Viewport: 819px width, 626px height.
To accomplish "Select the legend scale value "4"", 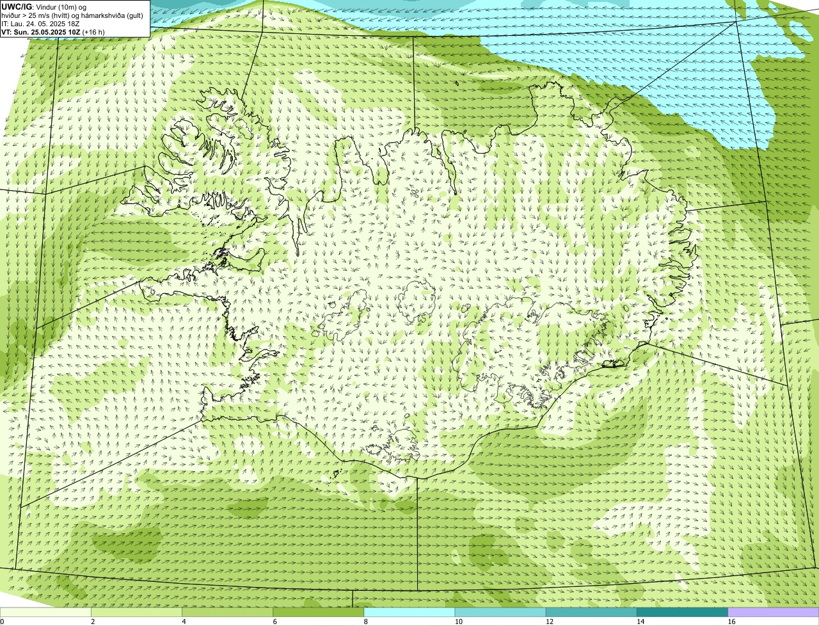I will point(184,622).
